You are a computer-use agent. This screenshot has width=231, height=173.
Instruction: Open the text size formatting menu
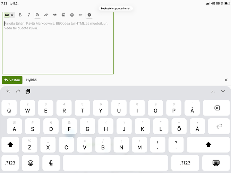[37, 15]
